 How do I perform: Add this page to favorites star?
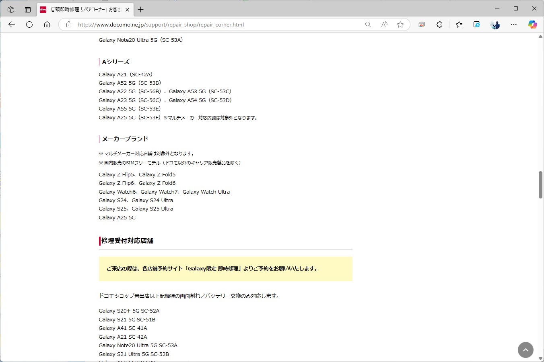pyautogui.click(x=400, y=25)
